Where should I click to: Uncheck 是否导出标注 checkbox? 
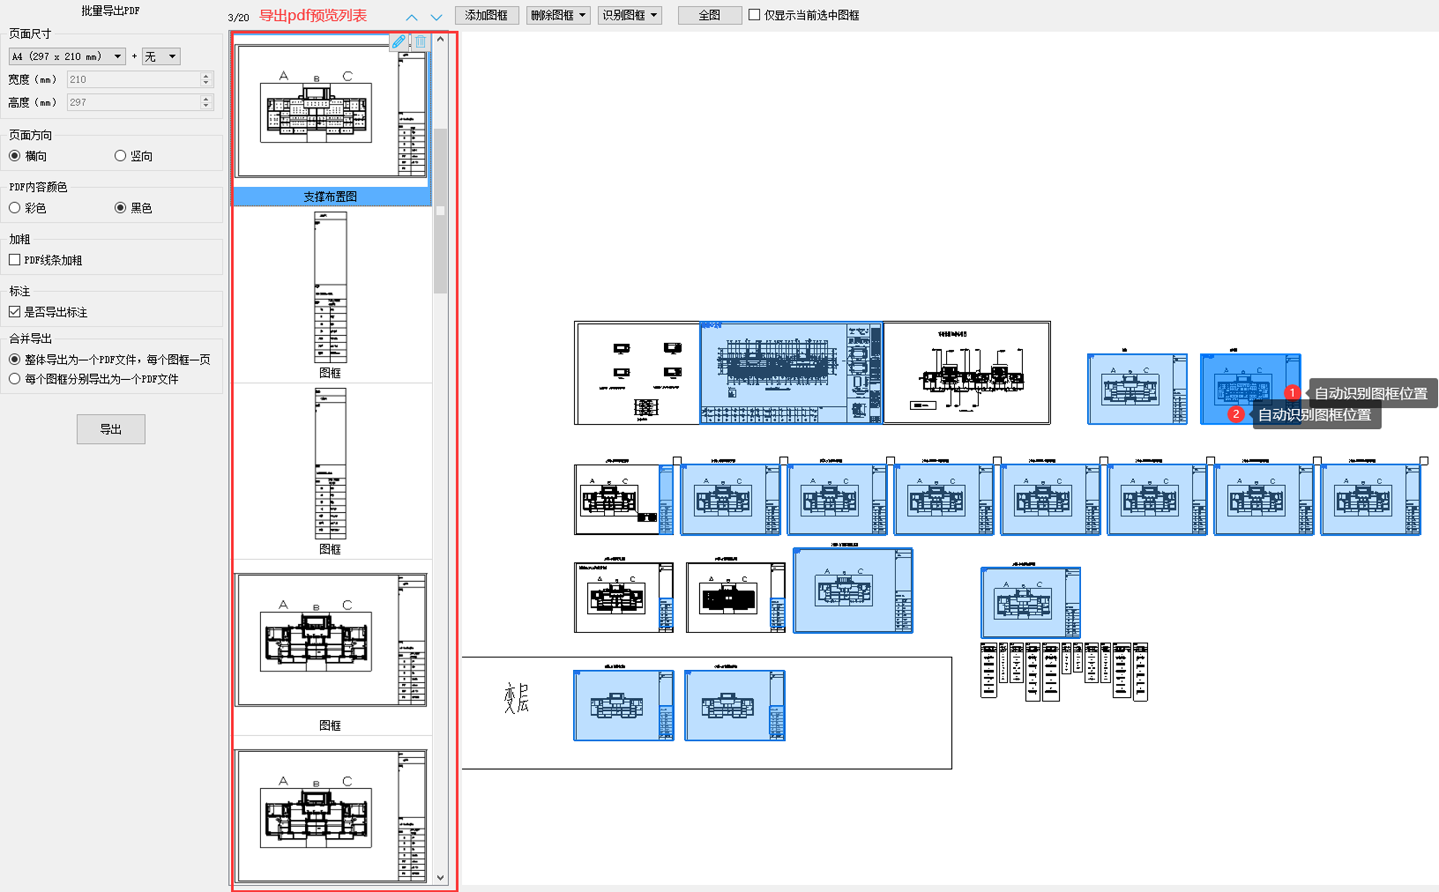15,311
